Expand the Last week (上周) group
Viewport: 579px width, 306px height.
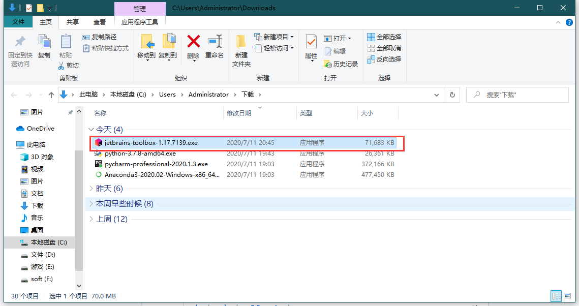(91, 219)
